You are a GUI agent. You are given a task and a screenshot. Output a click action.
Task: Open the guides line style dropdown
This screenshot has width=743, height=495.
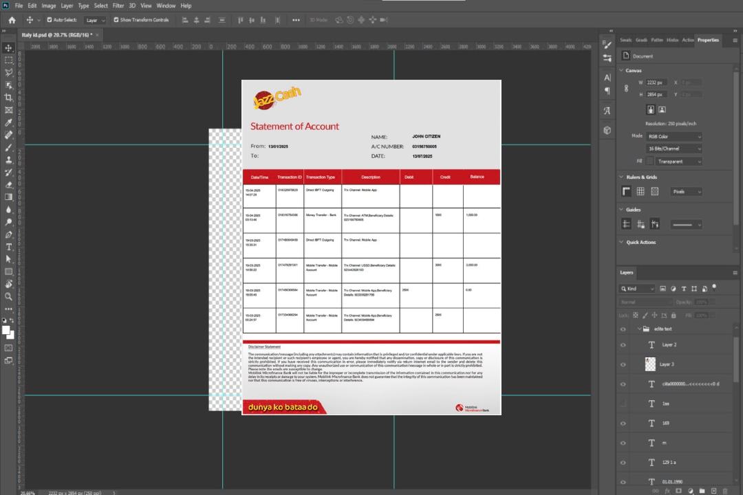[x=687, y=225]
